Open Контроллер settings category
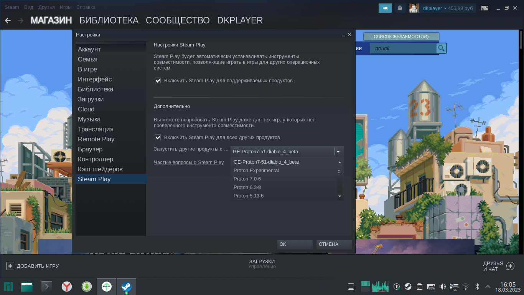 tap(111, 159)
